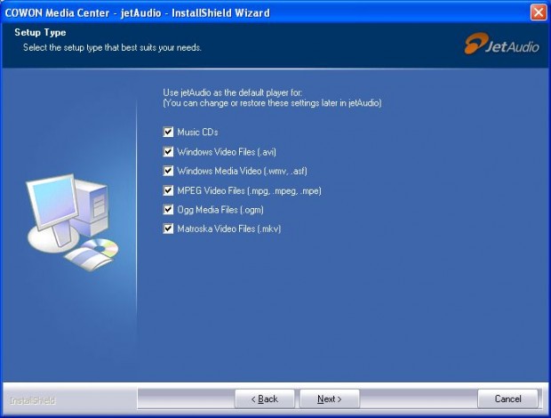
Task: Cancel the installation wizard
Action: (507, 398)
